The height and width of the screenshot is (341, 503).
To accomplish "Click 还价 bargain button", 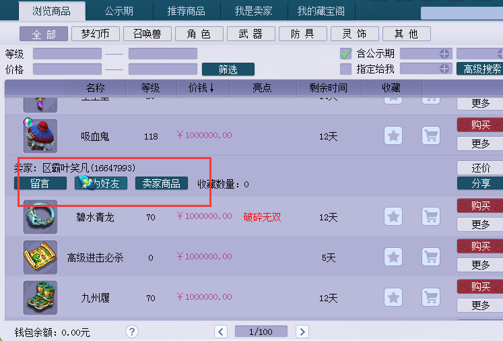I will (480, 168).
